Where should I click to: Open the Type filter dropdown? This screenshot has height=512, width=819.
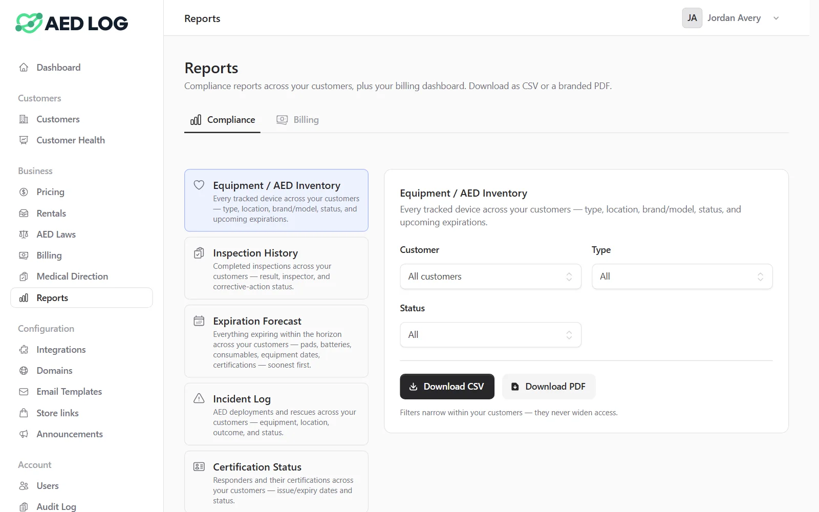(x=682, y=276)
